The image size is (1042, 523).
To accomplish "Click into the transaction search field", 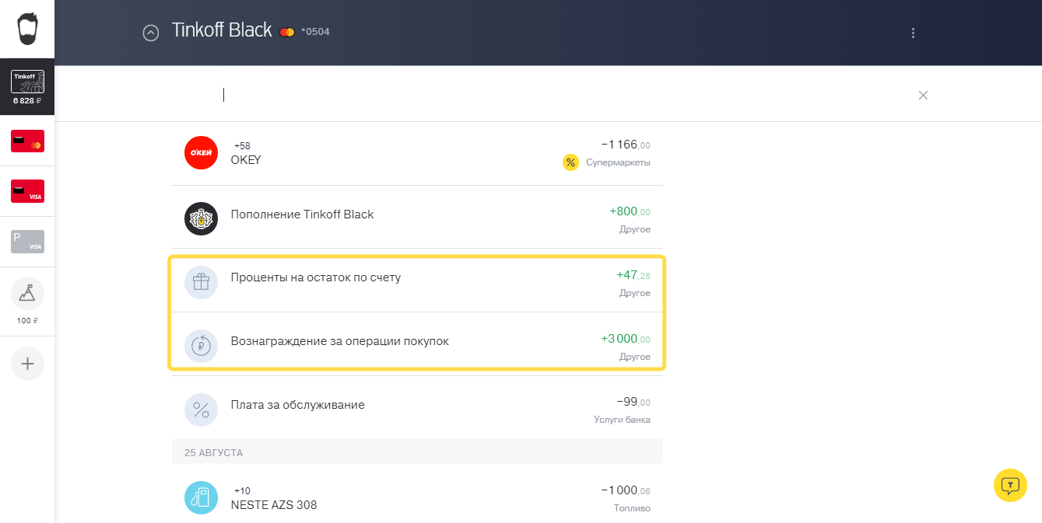I will [545, 95].
